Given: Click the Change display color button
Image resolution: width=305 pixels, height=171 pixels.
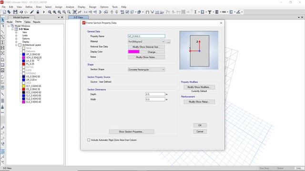Looking at the screenshot, I should [x=152, y=52].
